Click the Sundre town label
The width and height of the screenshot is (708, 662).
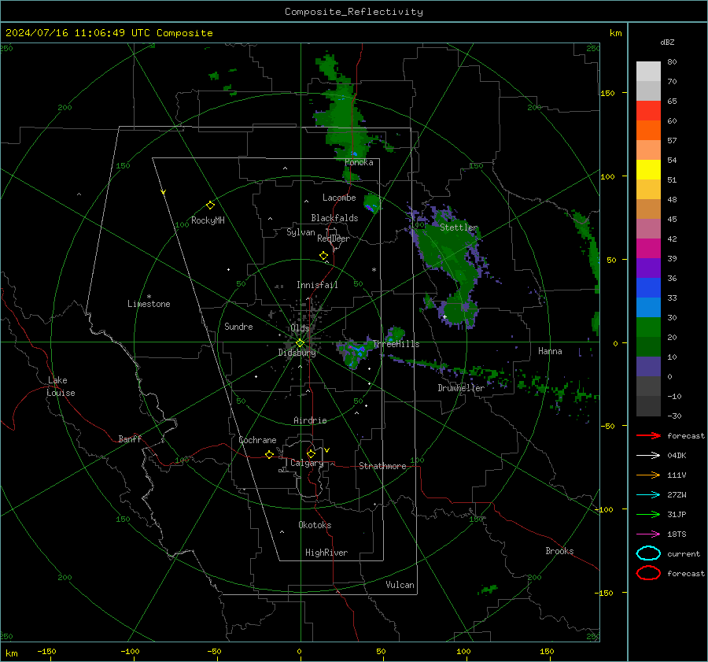[238, 326]
